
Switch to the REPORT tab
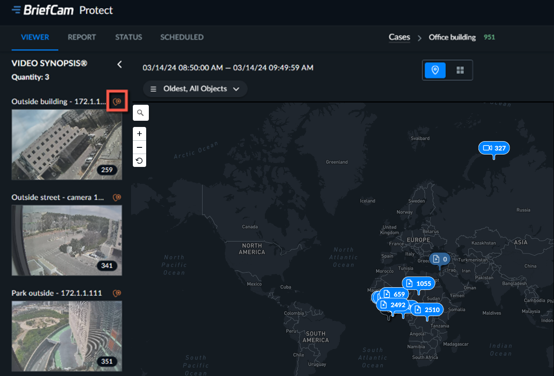(82, 37)
